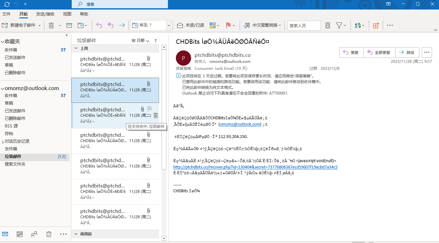Open the filter email funnel dropdown
The width and height of the screenshot is (439, 243).
[341, 25]
